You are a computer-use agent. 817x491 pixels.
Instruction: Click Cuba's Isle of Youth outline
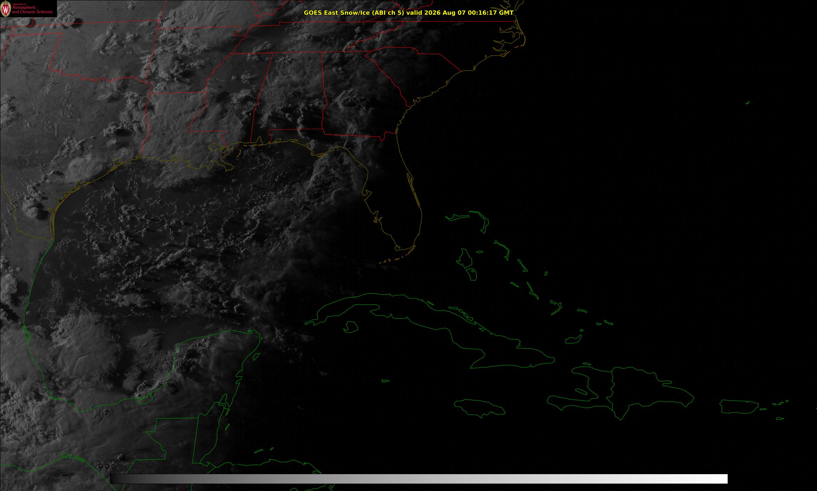[350, 327]
